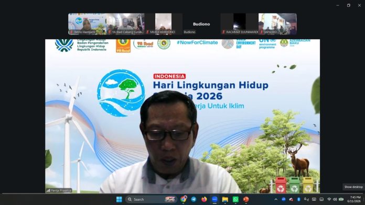Open File Explorer from the taskbar
This screenshot has width=365, height=205.
pos(225,199)
